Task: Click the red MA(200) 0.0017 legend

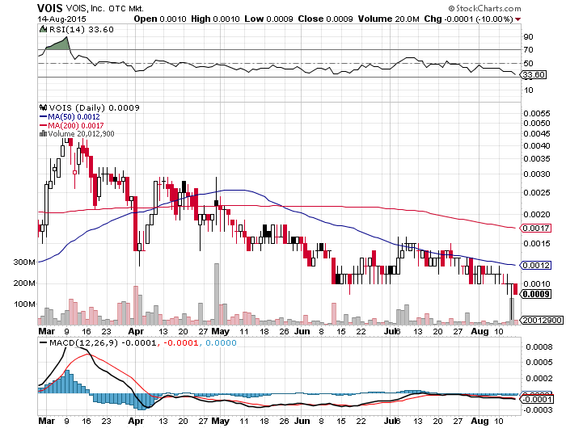Action: [x=71, y=125]
